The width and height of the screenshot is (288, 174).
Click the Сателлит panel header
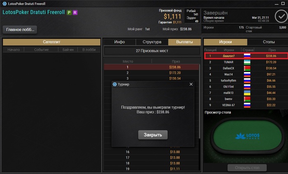coord(51,42)
